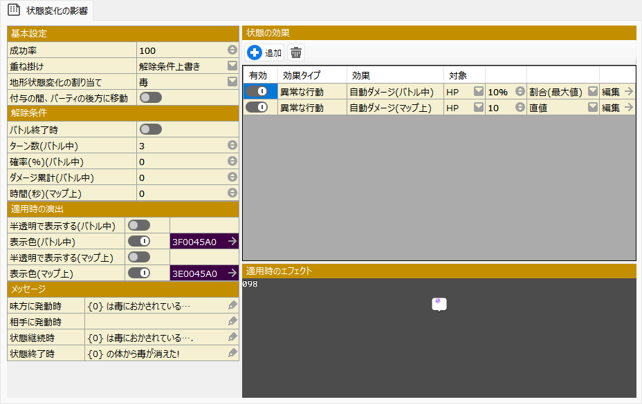Click the trash delete icon in 状態の効果
This screenshot has height=404, width=642.
296,53
